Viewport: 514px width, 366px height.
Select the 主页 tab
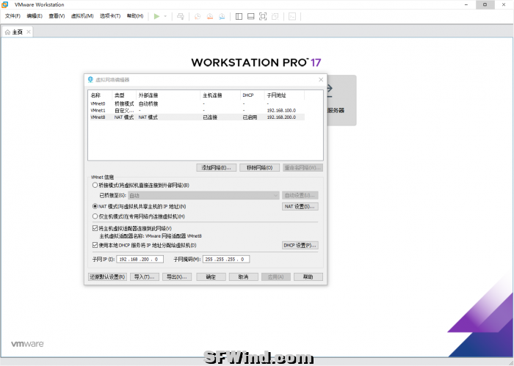point(18,32)
